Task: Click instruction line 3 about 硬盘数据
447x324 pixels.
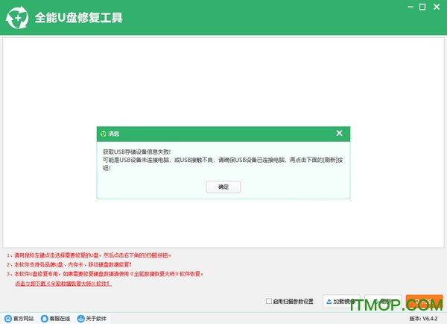Action: [x=105, y=274]
